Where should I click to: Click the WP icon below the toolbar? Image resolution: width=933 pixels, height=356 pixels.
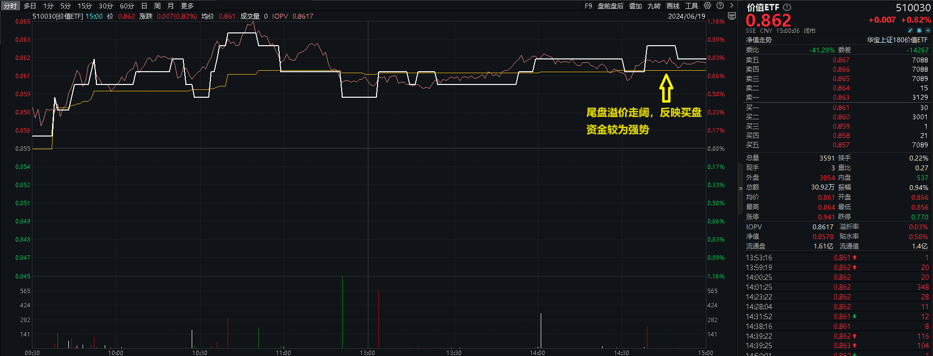point(732,16)
